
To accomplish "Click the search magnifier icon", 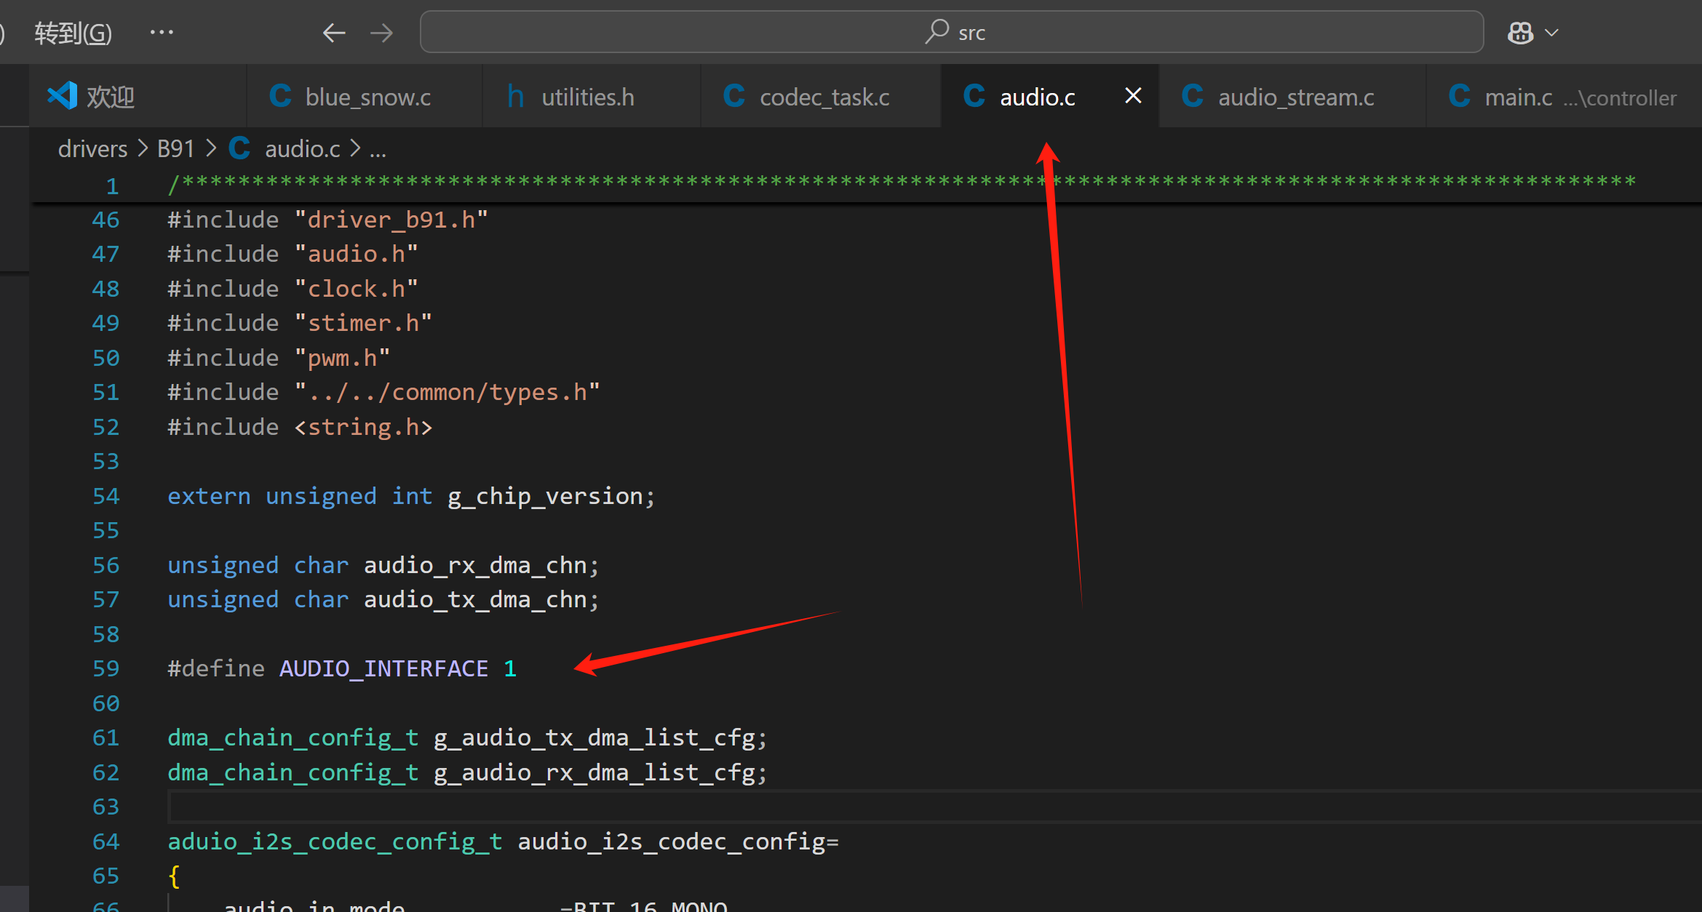I will pyautogui.click(x=937, y=32).
